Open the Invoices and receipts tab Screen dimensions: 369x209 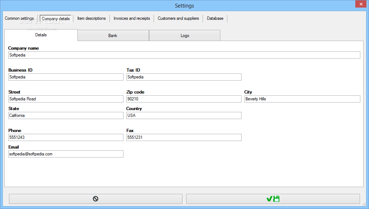(132, 18)
